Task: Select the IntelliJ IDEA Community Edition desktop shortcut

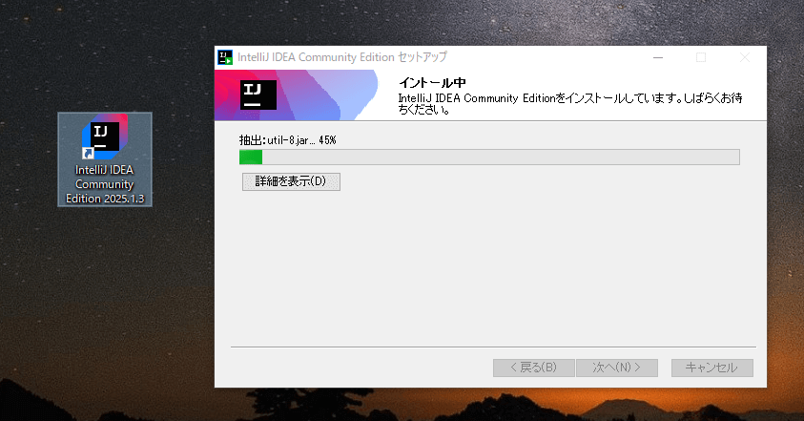Action: point(105,159)
